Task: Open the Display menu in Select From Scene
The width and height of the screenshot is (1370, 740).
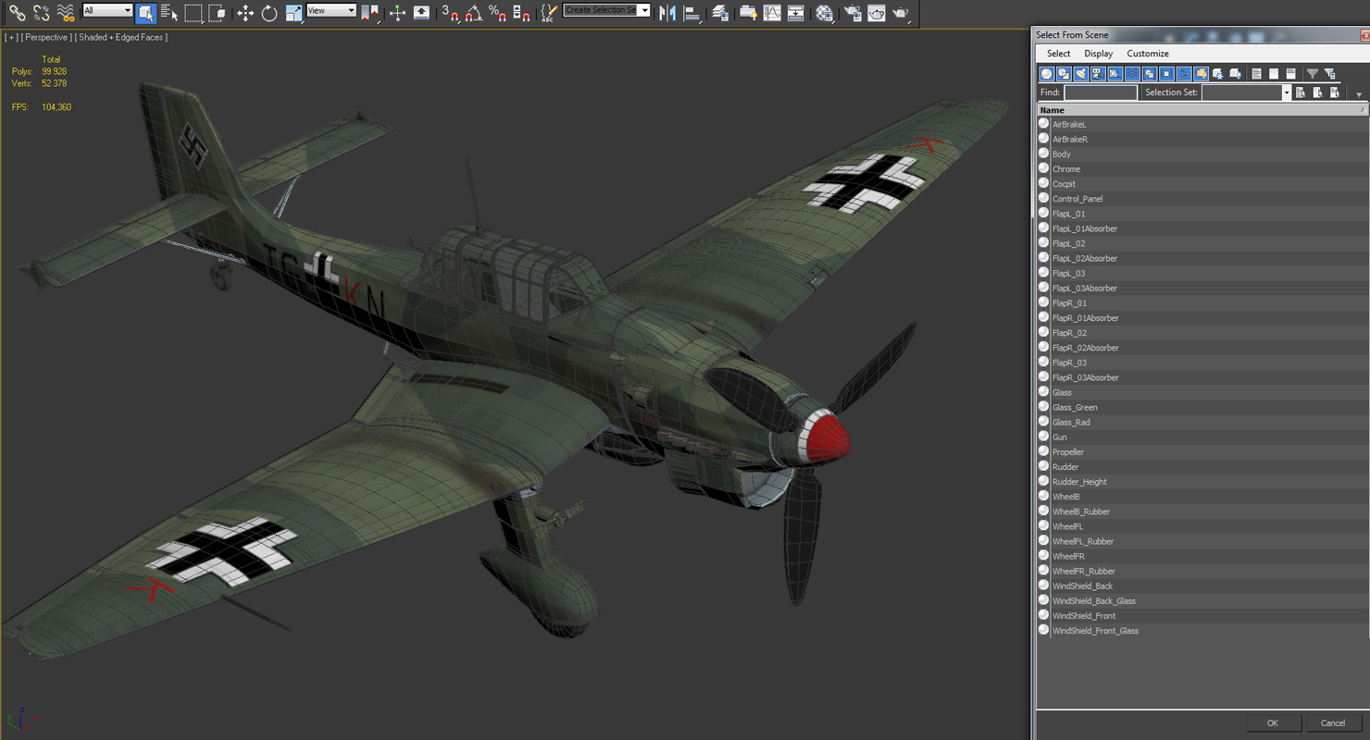Action: point(1099,54)
